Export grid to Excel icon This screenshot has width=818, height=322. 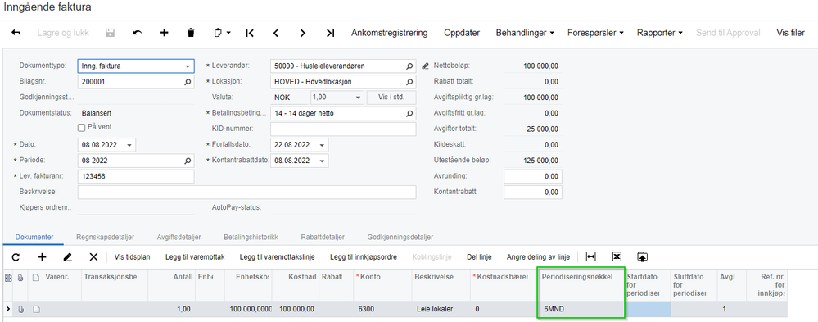(617, 256)
